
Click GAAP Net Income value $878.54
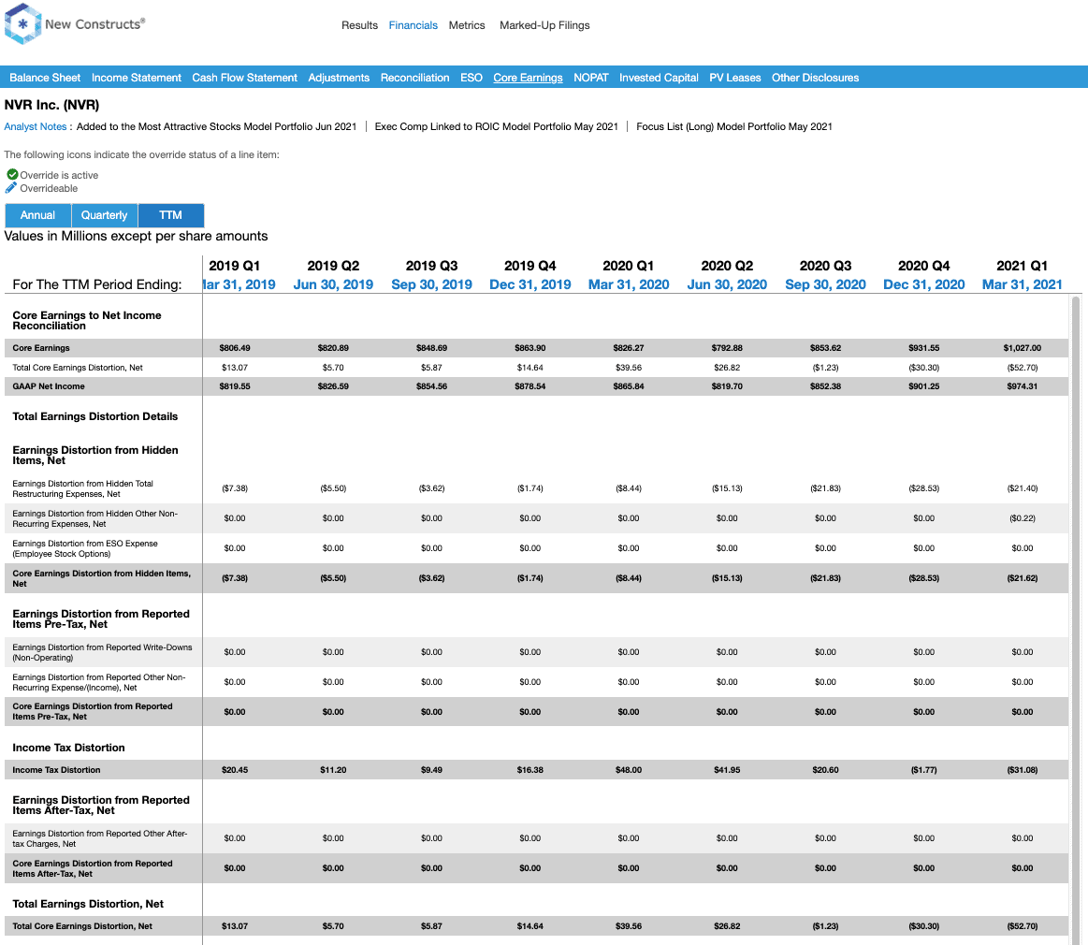coord(530,386)
